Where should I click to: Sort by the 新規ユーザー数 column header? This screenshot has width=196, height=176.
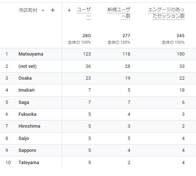coord(119,13)
